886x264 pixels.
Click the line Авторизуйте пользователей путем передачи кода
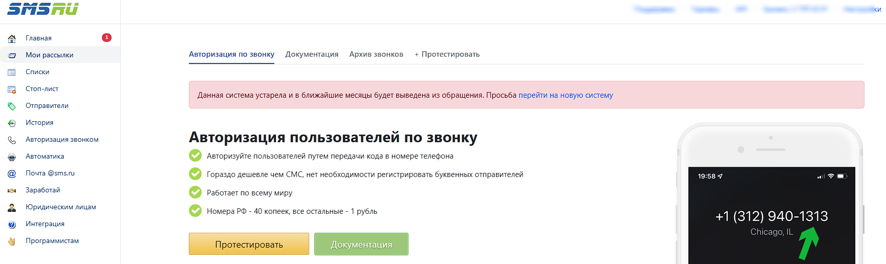point(330,156)
